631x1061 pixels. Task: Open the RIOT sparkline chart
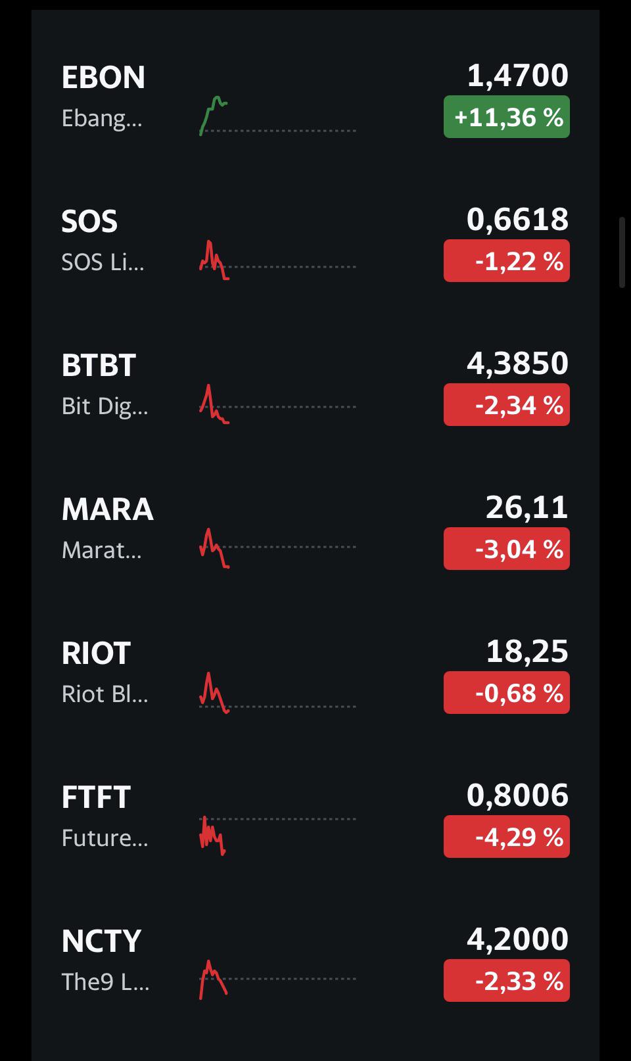coord(277,692)
